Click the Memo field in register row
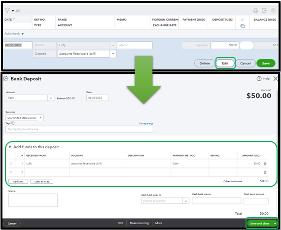 point(135,45)
